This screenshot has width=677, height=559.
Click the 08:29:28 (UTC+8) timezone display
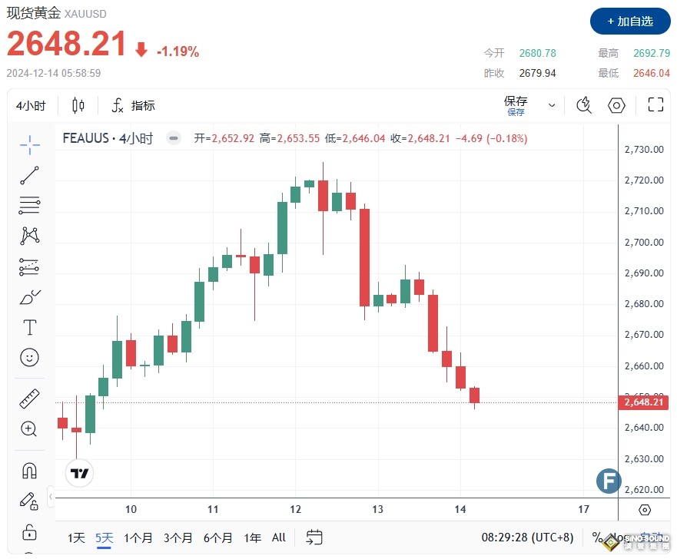(529, 537)
